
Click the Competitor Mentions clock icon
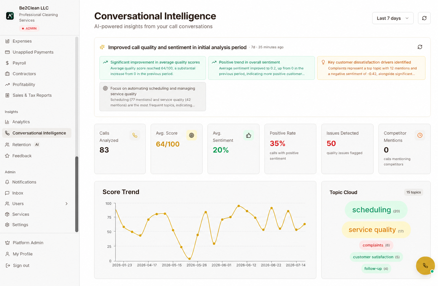tap(420, 135)
